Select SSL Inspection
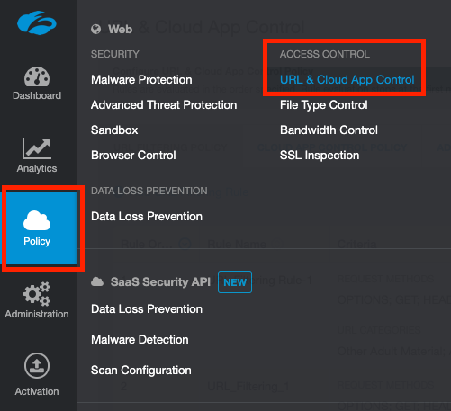This screenshot has height=411, width=451. coord(320,156)
